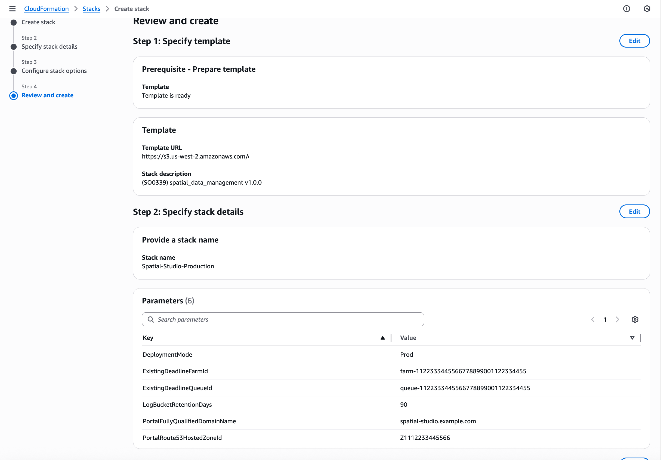Viewport: 661px width, 460px height.
Task: Edit Step 2: Specify stack details
Action: (634, 212)
